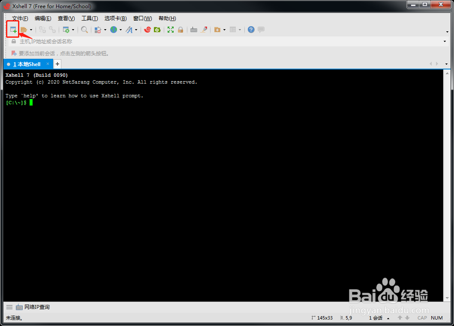Open the 工具(T) menu
The height and width of the screenshot is (326, 454).
[x=90, y=18]
